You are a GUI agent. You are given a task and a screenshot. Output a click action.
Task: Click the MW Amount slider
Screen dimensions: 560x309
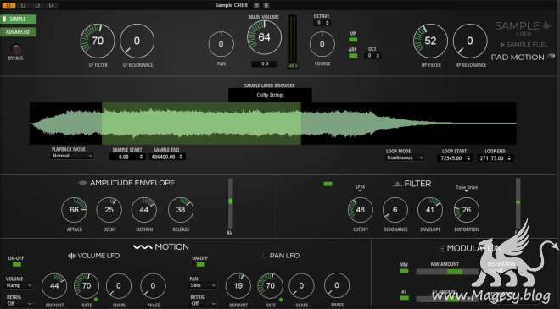click(447, 272)
